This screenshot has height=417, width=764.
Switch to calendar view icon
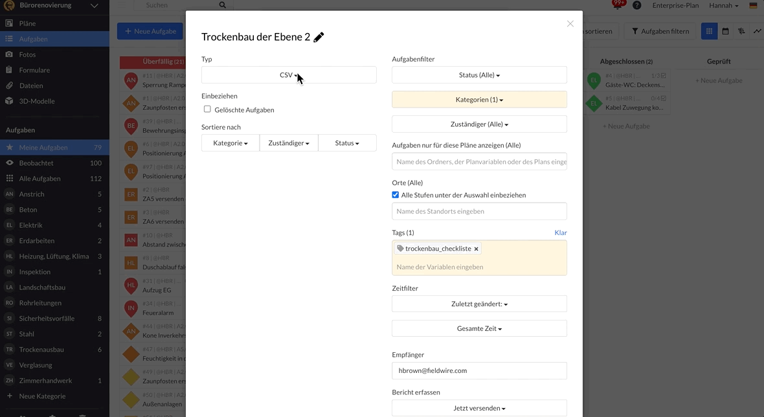(x=726, y=31)
